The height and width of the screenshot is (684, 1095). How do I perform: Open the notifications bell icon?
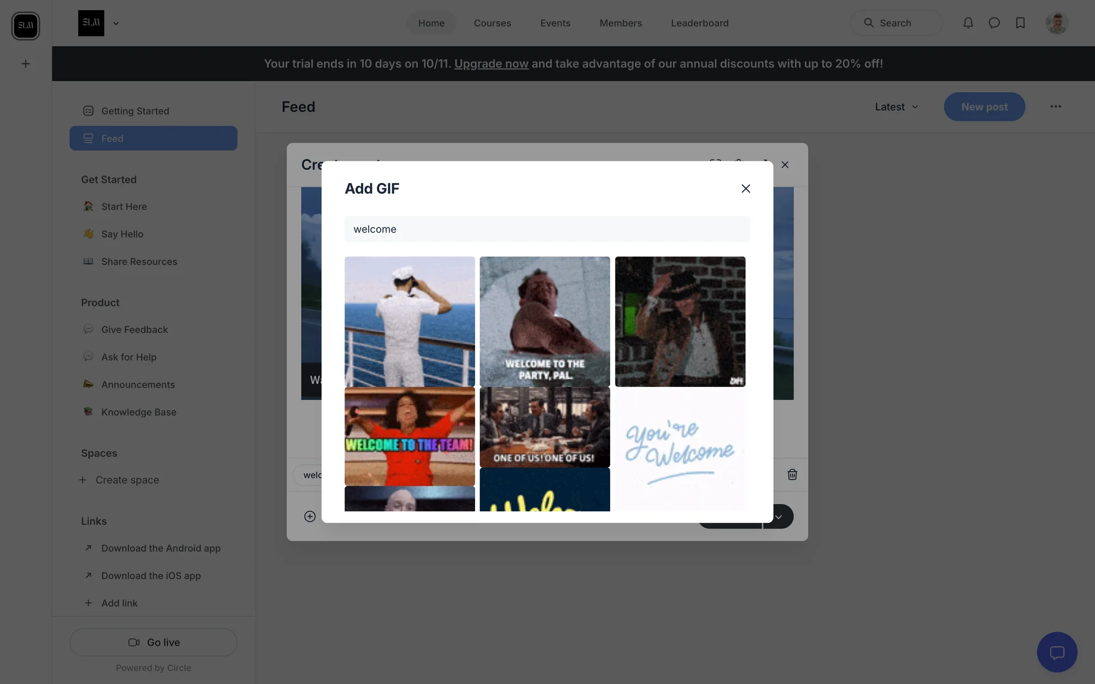point(968,23)
